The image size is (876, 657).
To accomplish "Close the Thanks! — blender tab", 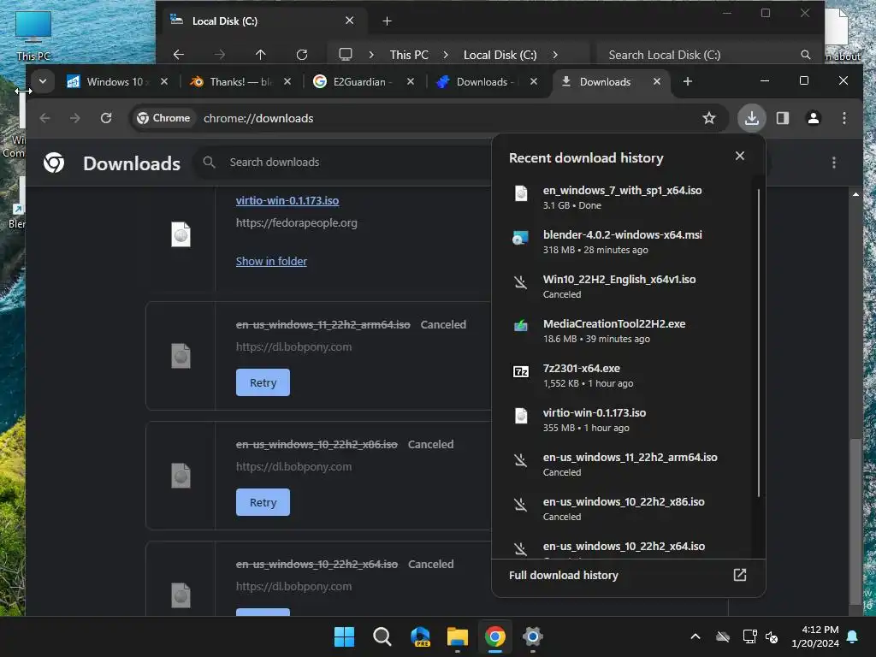I will pyautogui.click(x=287, y=81).
